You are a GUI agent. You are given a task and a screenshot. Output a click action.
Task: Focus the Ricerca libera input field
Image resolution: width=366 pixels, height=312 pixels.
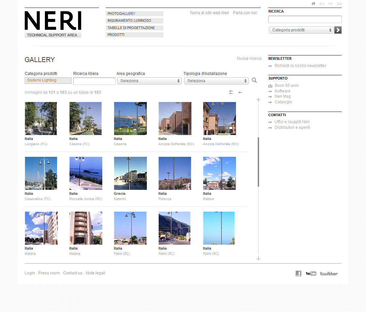click(x=94, y=81)
